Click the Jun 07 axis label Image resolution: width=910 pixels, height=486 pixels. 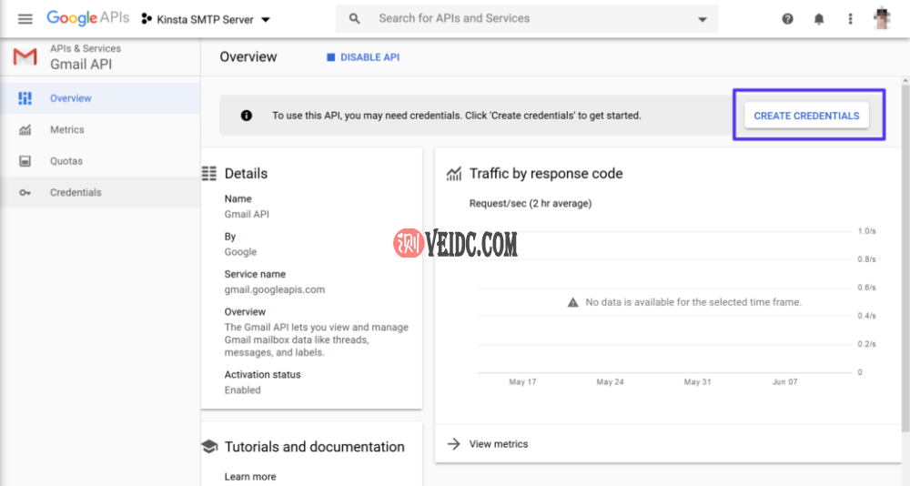pyautogui.click(x=784, y=381)
